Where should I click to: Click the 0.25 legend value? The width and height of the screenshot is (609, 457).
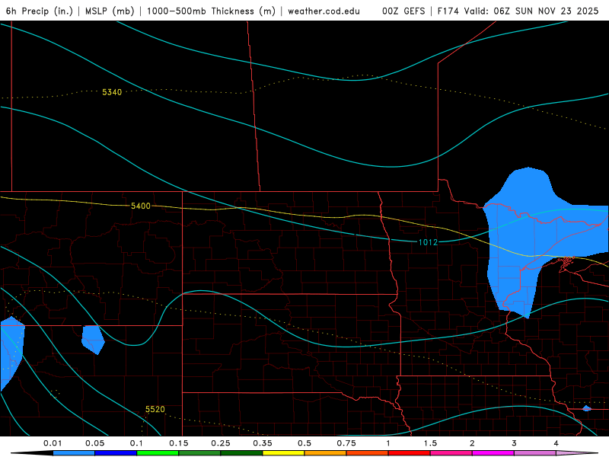click(221, 443)
